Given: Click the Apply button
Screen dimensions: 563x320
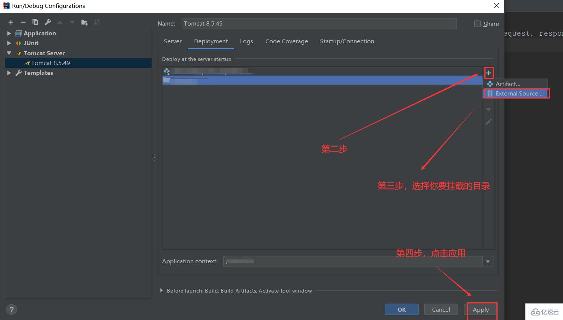Looking at the screenshot, I should (x=481, y=309).
